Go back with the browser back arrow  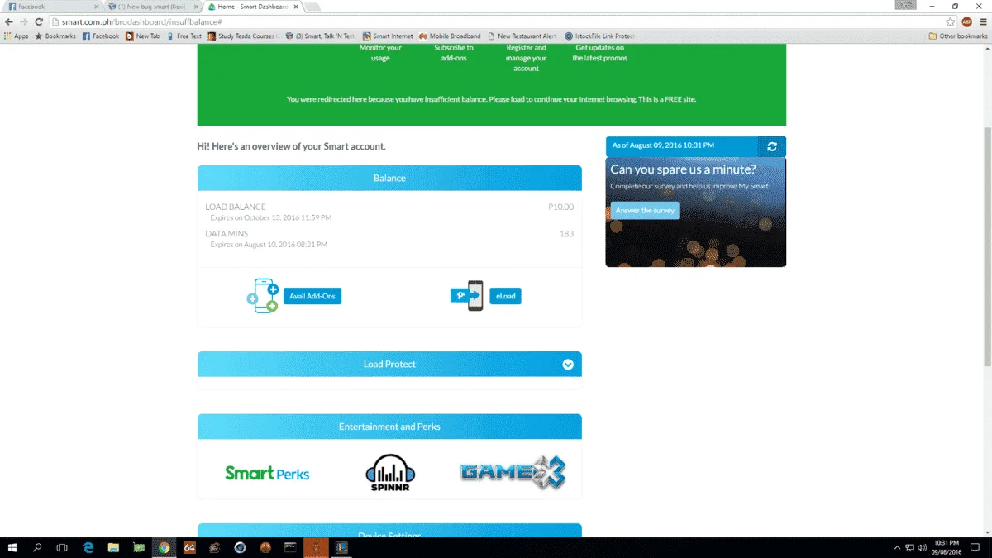[x=9, y=21]
